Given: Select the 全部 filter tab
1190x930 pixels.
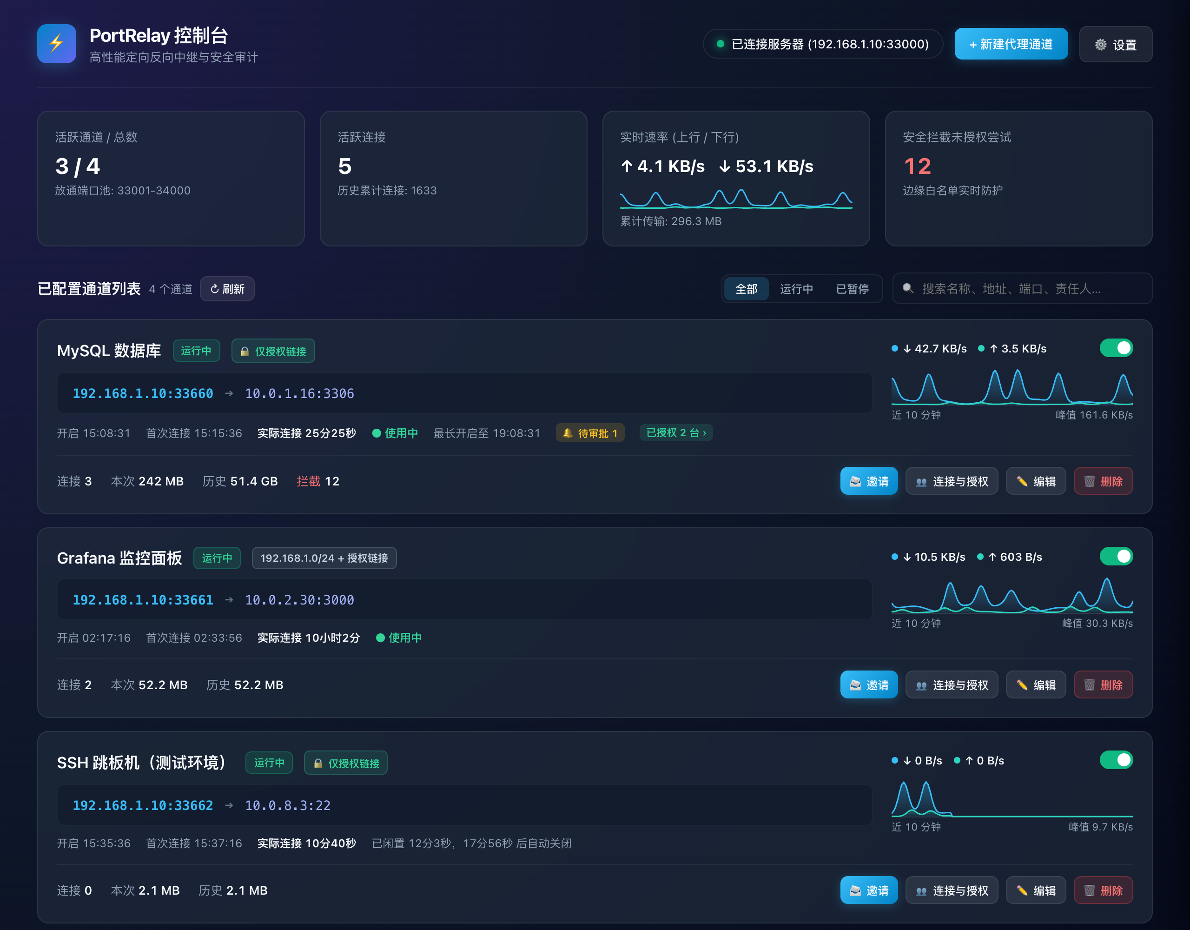Looking at the screenshot, I should click(x=746, y=289).
